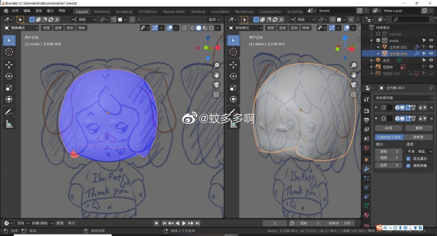
Task: Open Material properties tab
Action: [367, 215]
